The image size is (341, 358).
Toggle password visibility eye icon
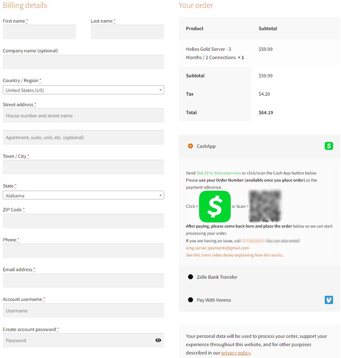(158, 340)
